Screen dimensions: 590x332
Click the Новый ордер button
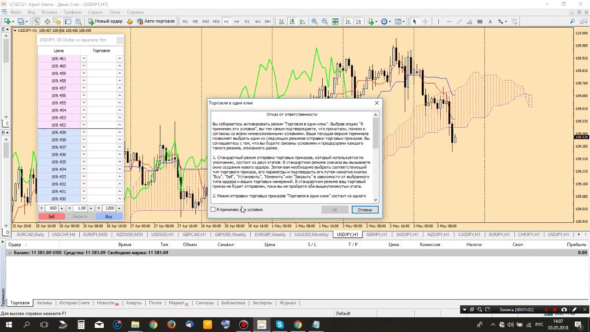click(x=105, y=21)
